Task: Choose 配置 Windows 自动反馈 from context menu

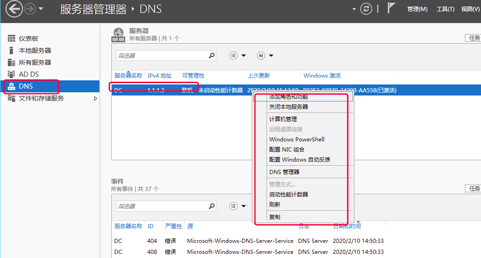Action: pos(303,159)
